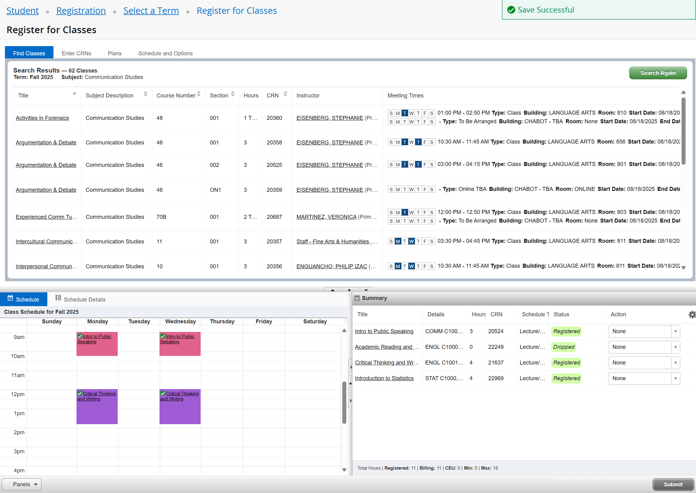Open Schedule and Options tab
The image size is (696, 493).
click(x=165, y=53)
